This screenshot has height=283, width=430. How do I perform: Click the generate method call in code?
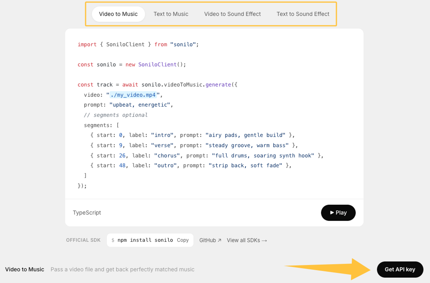pyautogui.click(x=218, y=85)
